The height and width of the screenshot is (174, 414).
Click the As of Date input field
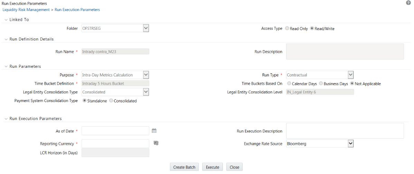(115, 131)
